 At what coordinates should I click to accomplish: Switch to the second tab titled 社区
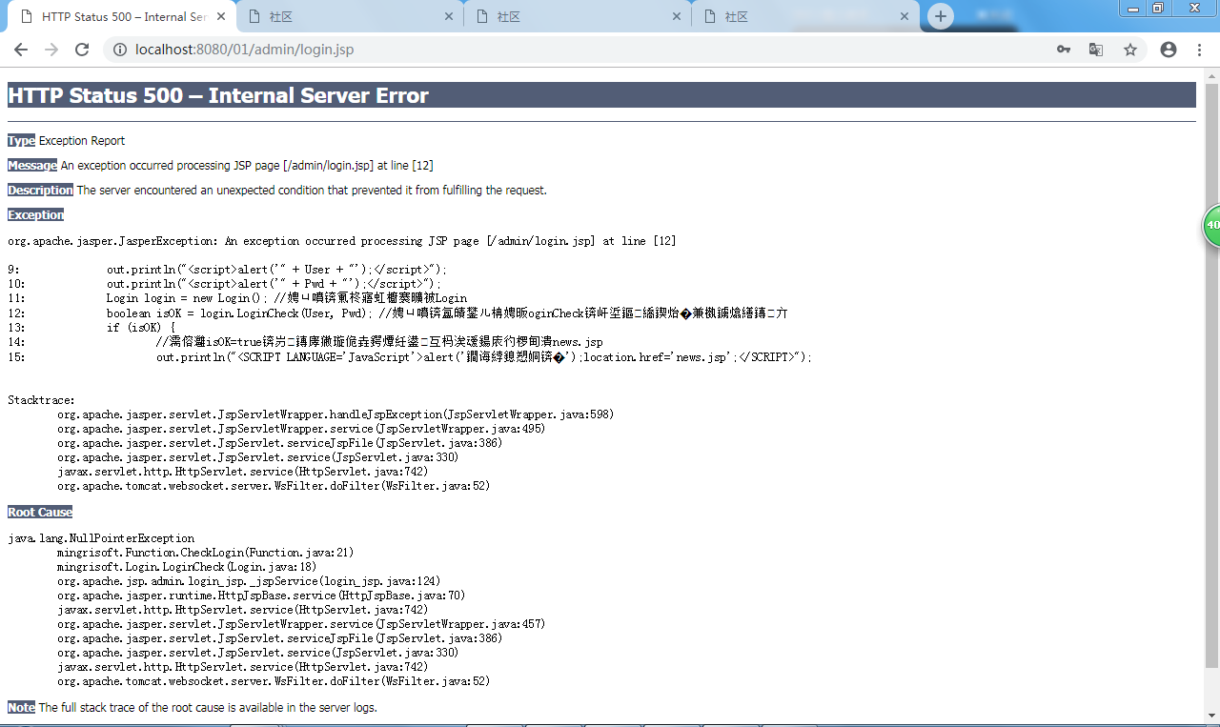point(350,16)
